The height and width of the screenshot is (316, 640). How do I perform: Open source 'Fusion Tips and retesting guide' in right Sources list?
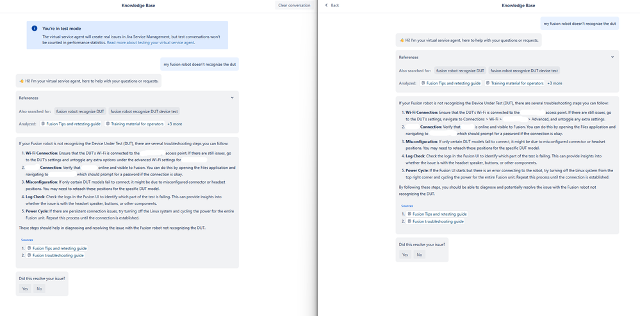(437, 214)
